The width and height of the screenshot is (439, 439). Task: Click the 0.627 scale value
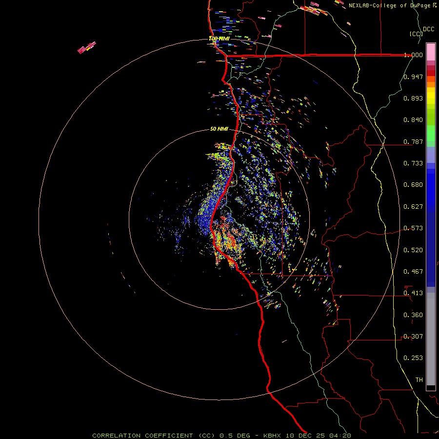pos(413,207)
